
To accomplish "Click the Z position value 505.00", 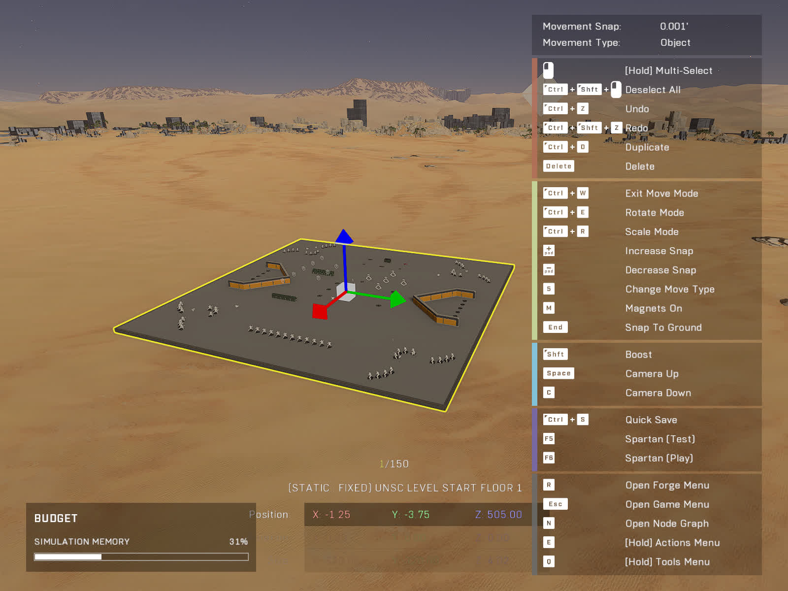I will (x=498, y=515).
